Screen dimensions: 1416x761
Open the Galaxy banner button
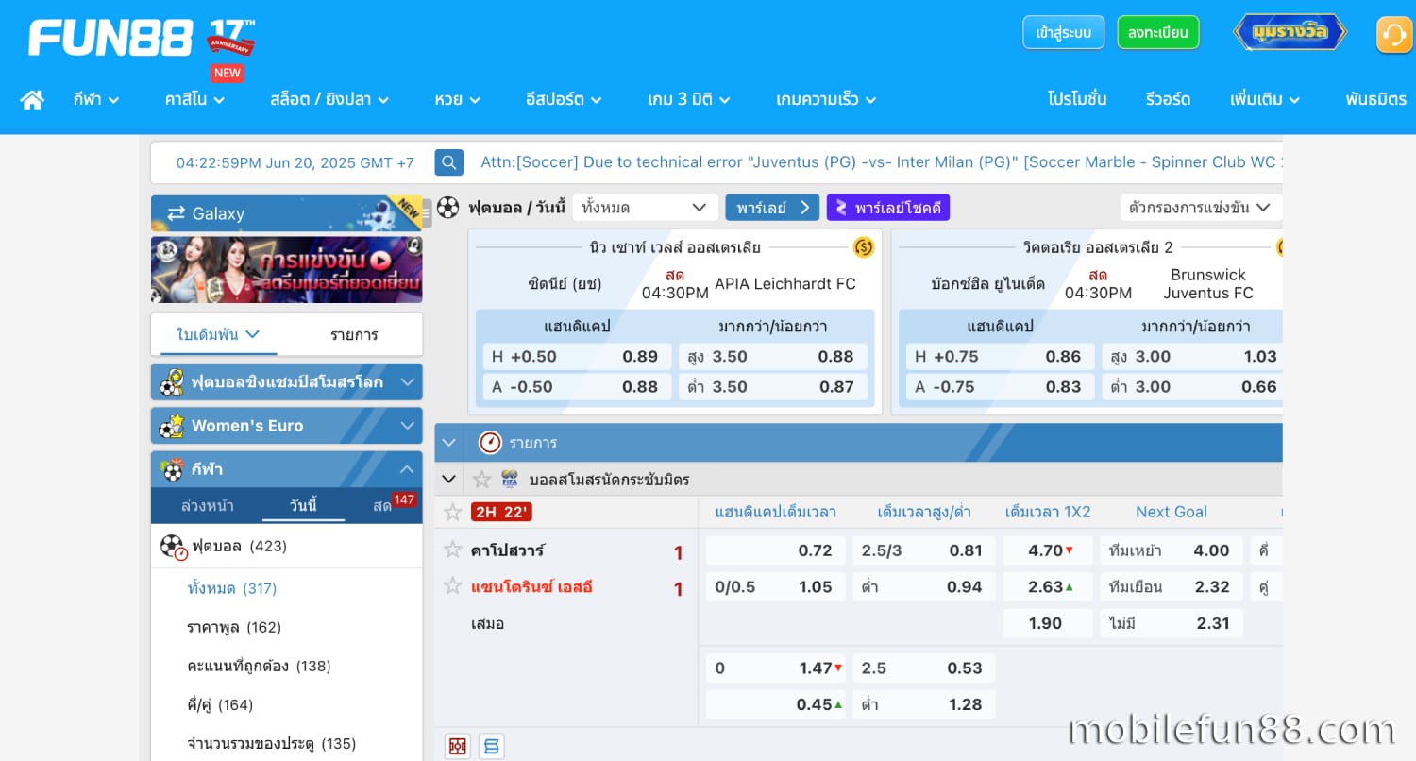click(287, 213)
